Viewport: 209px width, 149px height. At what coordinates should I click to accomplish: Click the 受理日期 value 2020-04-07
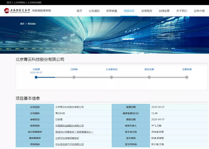pos(158,107)
